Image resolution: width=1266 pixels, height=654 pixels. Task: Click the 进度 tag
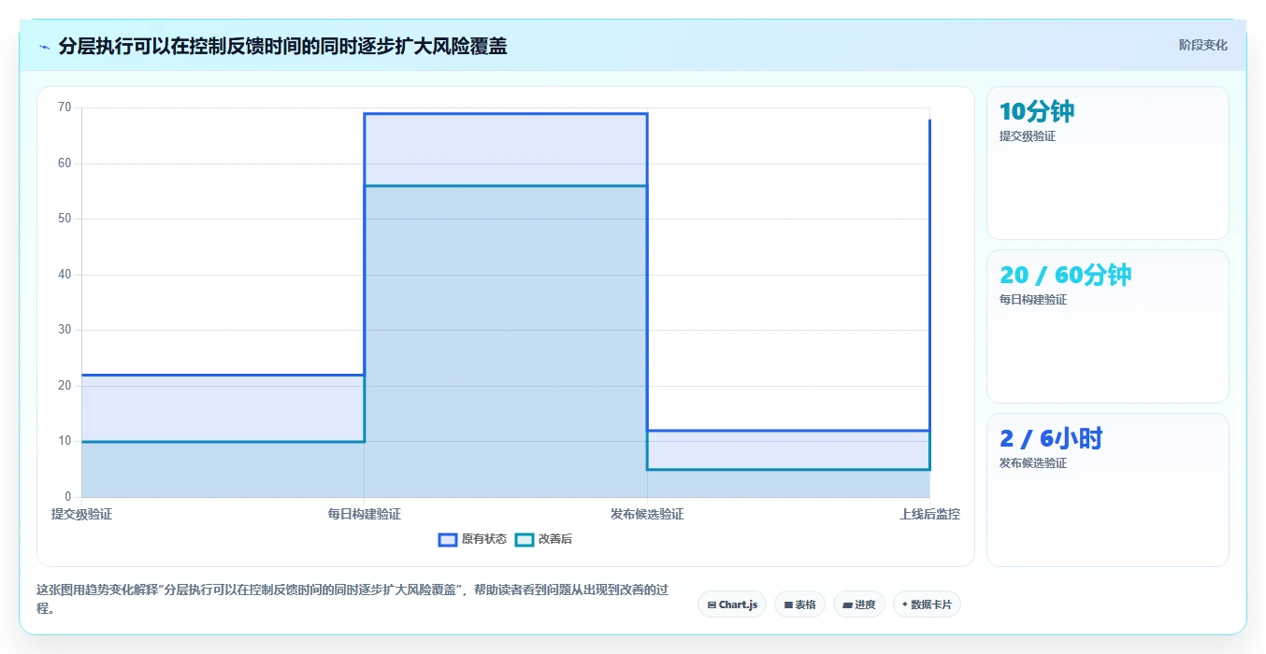pos(858,604)
